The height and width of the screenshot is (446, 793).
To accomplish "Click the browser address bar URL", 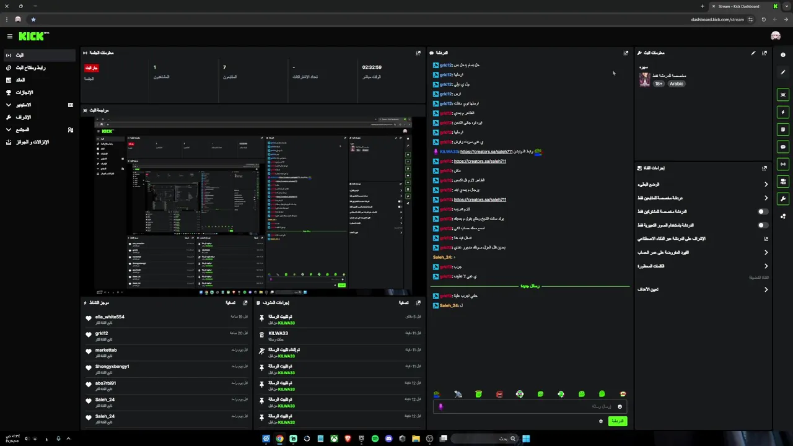I will 717,19.
